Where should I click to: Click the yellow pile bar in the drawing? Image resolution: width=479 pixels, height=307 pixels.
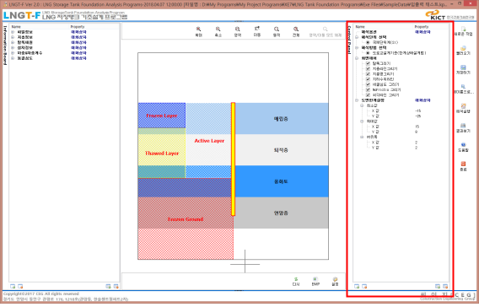[233, 159]
